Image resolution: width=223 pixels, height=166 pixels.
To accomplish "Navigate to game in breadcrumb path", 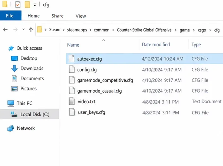I will [185, 30].
